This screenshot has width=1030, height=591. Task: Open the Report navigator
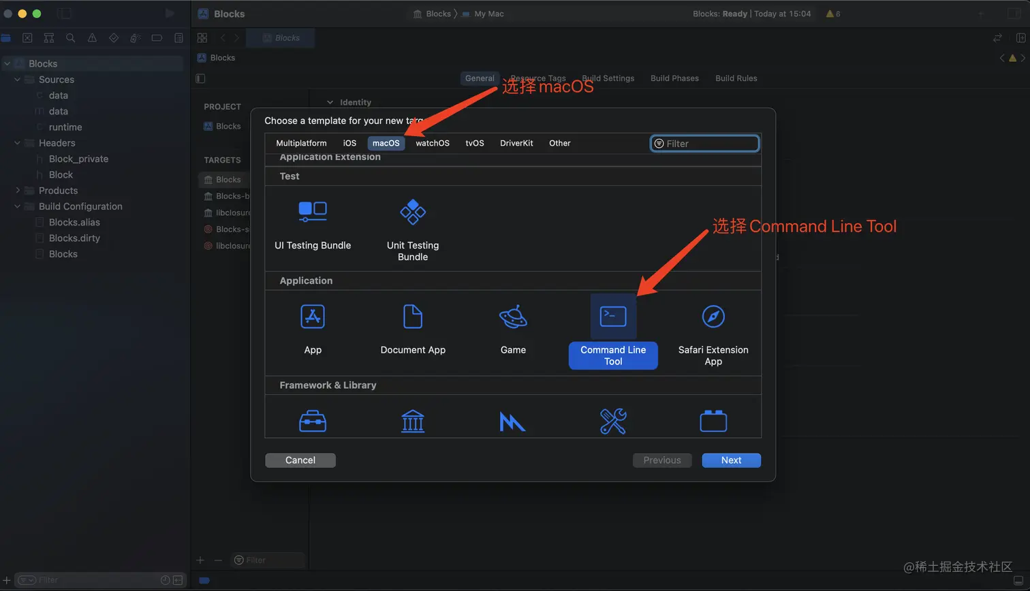178,38
